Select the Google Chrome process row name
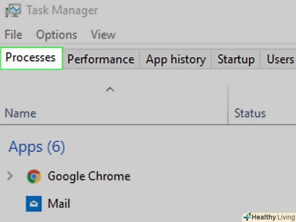Viewport: 296px width, 222px height. 89,176
